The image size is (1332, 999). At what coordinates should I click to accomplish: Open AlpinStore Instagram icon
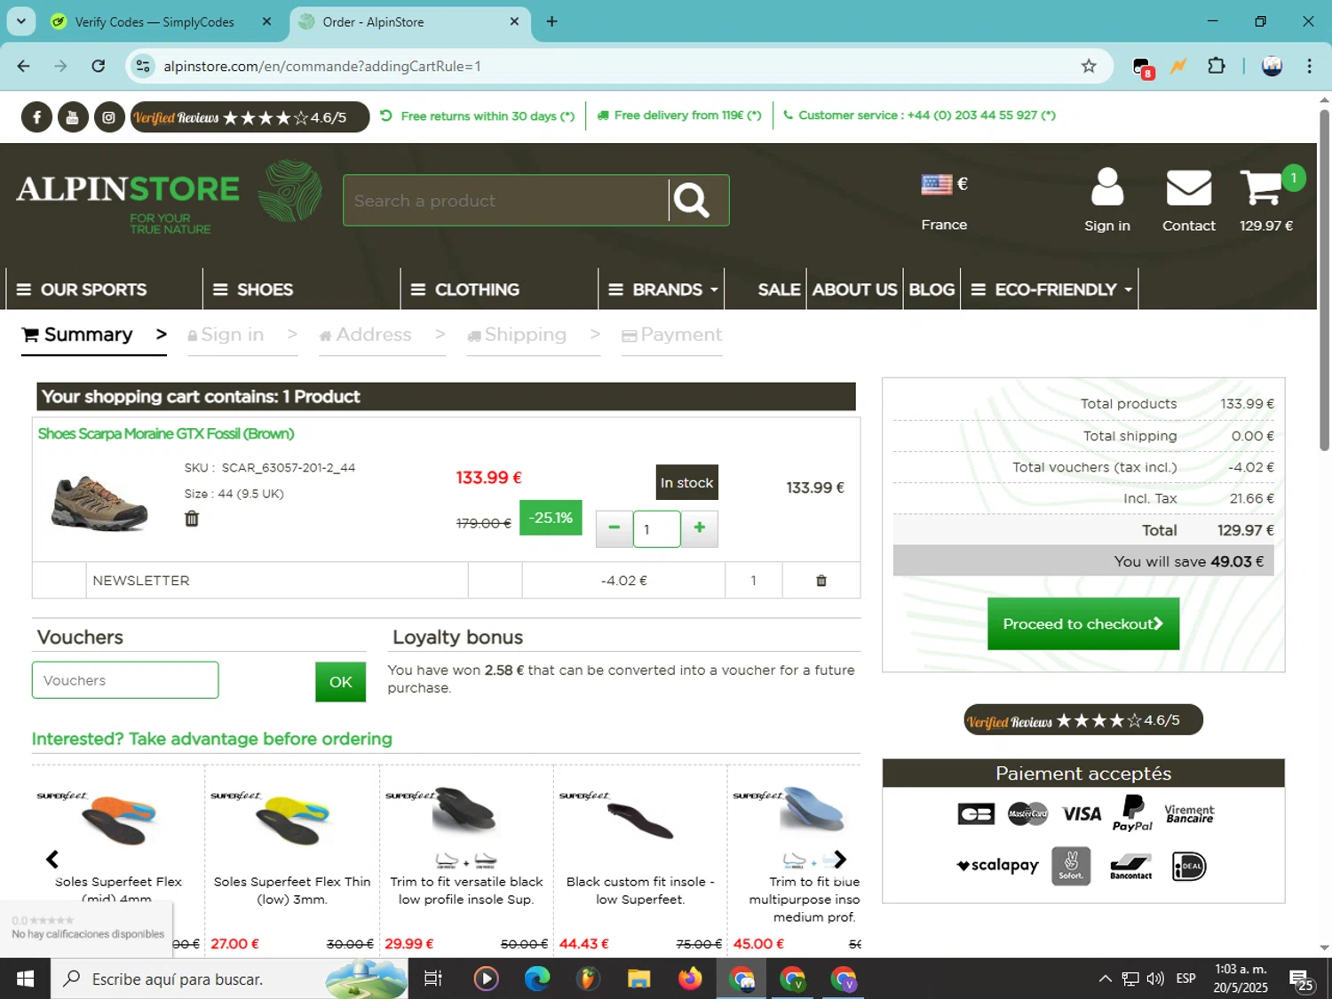109,117
